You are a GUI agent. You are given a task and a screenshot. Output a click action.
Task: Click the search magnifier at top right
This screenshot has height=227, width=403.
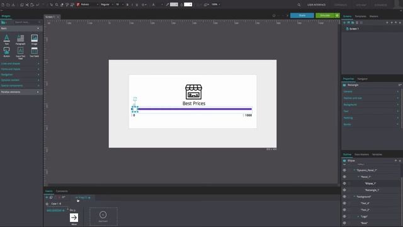click(299, 4)
